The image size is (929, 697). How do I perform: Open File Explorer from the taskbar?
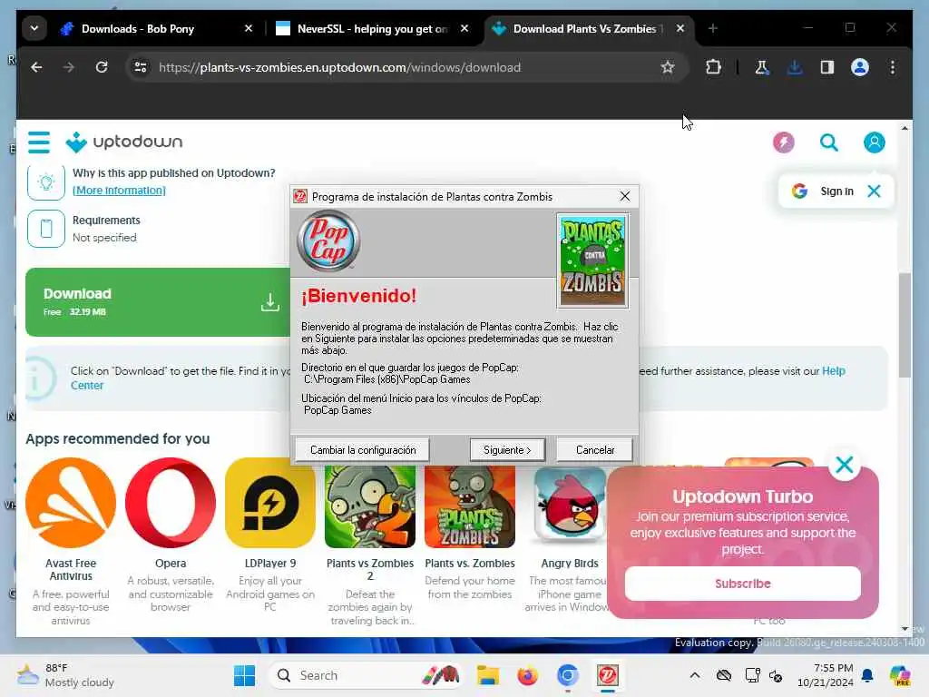tap(488, 675)
